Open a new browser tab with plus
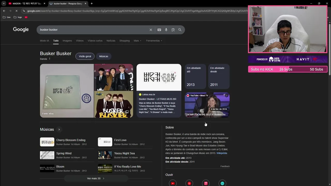The image size is (331, 186). click(92, 3)
